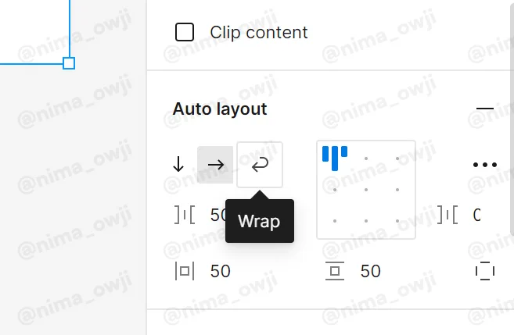Set alignment to center middle dot
The image size is (514, 335).
pos(366,190)
